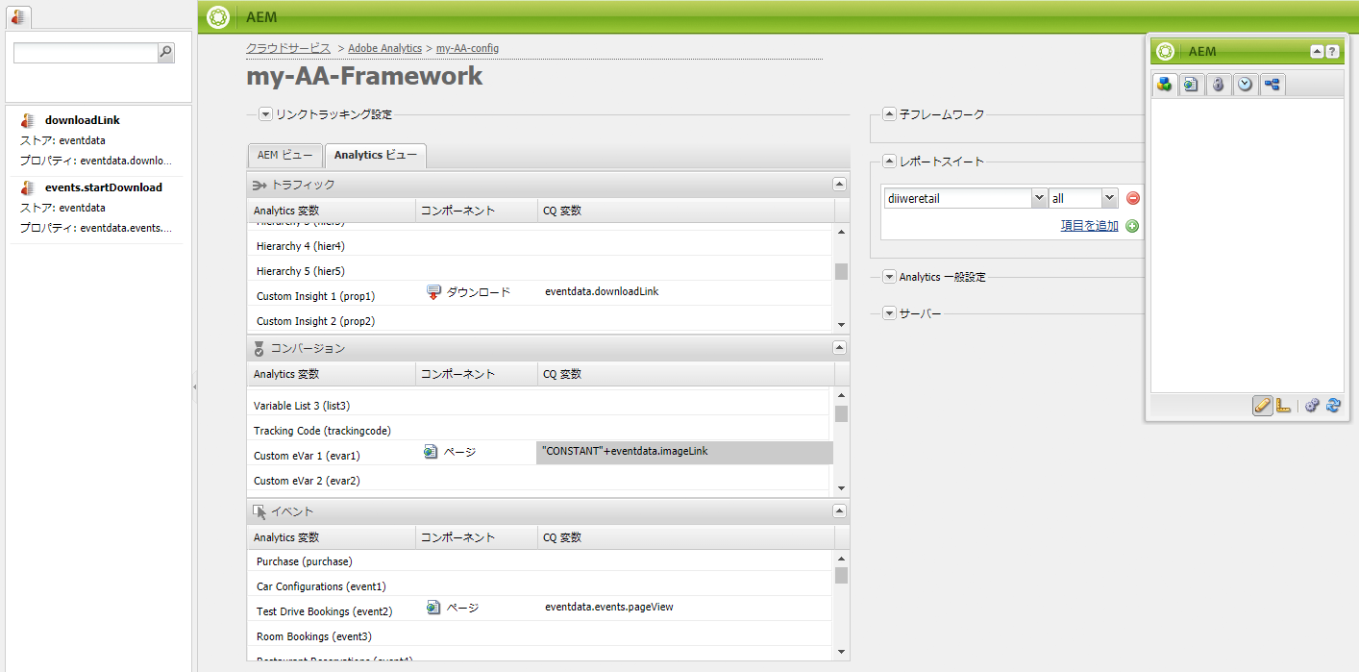Click Variable List 3 (list3) row

point(540,403)
